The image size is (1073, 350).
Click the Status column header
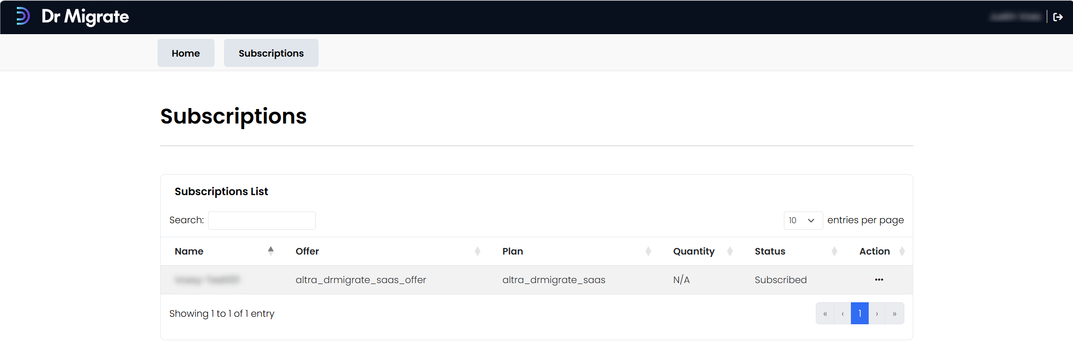pos(770,251)
